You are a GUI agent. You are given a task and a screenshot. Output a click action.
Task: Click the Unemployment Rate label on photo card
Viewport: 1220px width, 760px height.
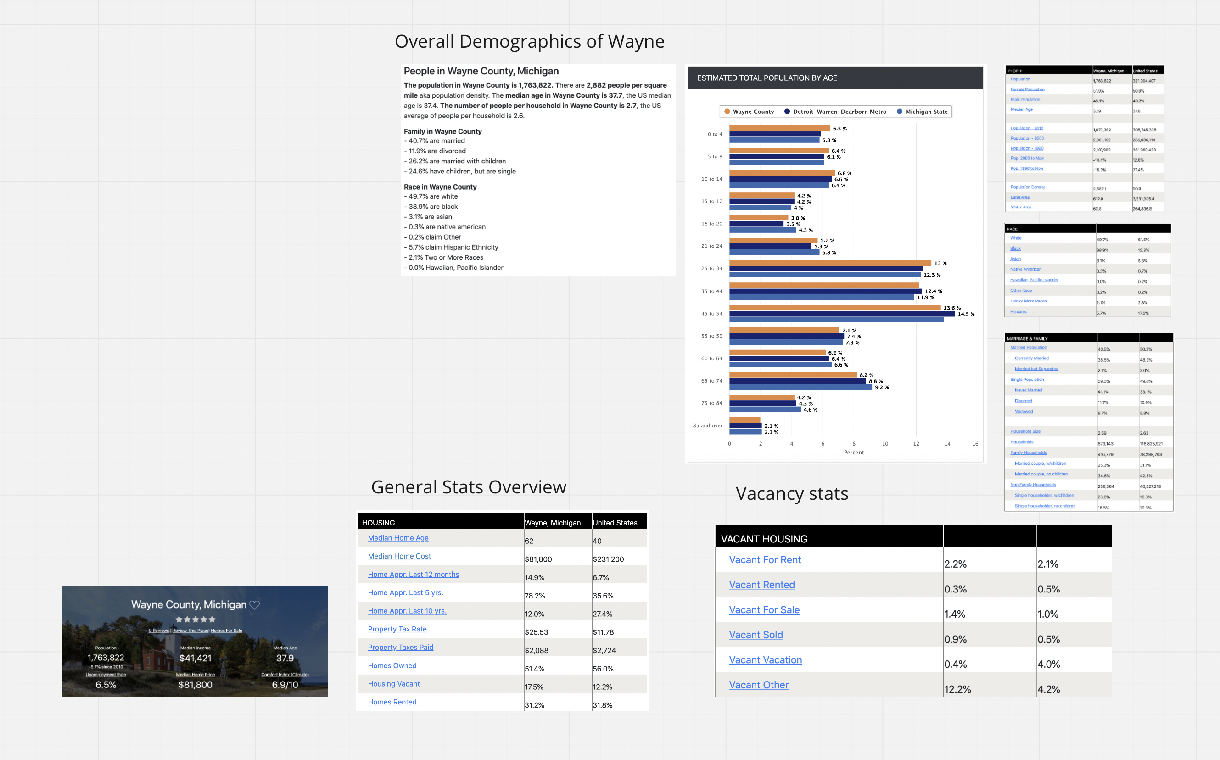coord(106,675)
